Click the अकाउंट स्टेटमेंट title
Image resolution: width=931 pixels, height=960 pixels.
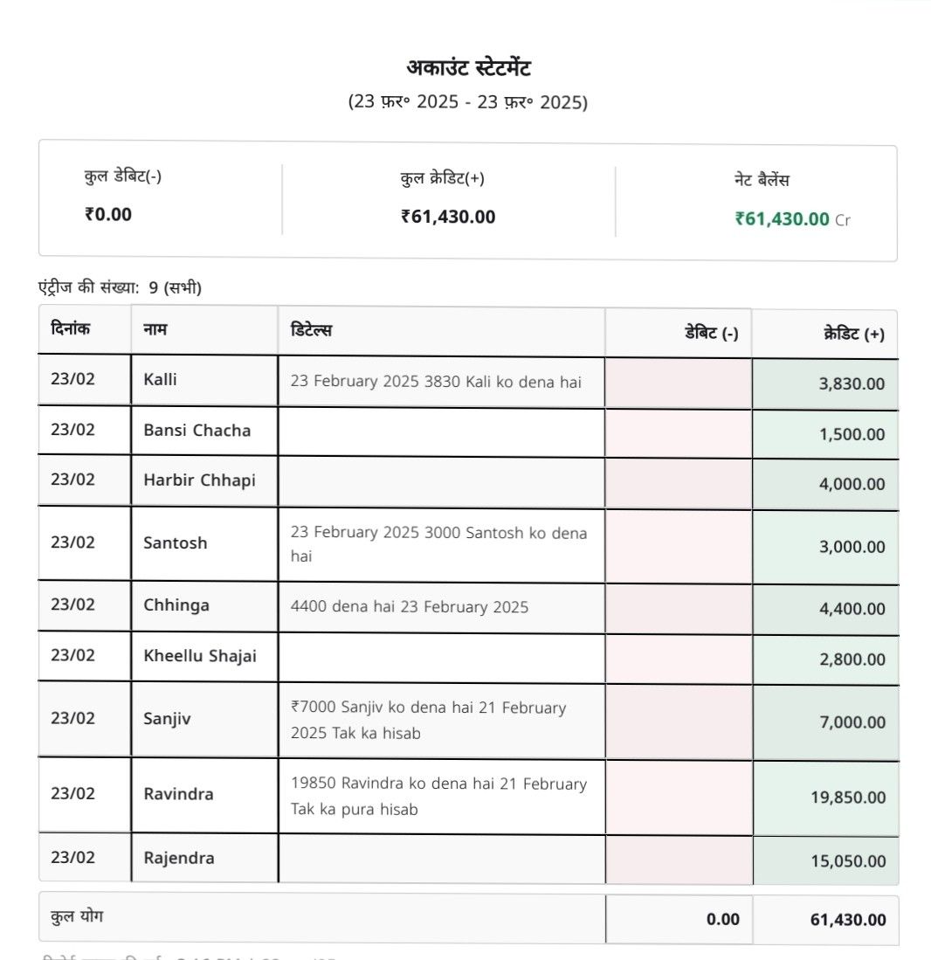pos(468,67)
